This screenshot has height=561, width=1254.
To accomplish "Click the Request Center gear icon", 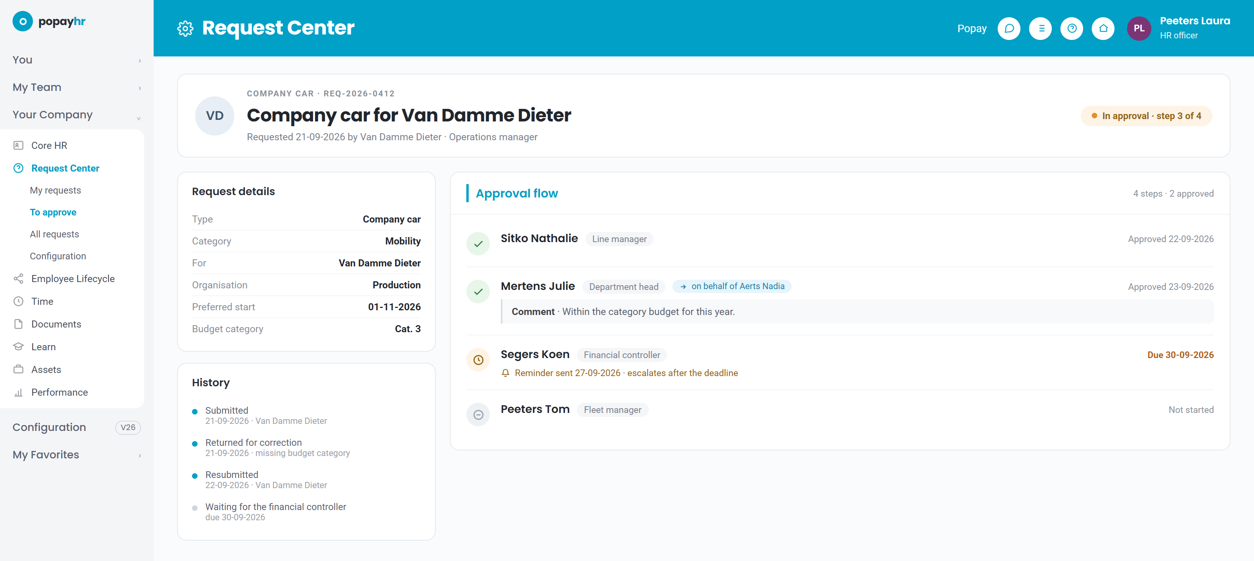I will click(185, 28).
